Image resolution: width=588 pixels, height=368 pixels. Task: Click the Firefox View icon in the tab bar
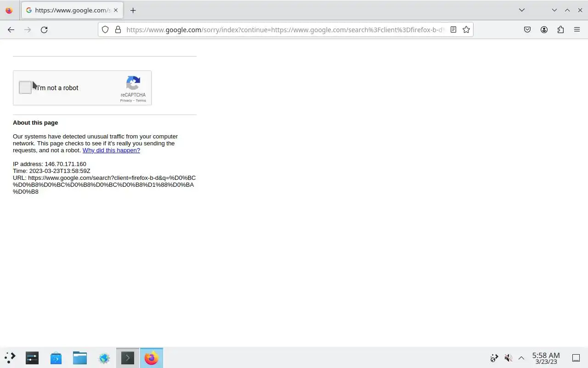tap(9, 10)
